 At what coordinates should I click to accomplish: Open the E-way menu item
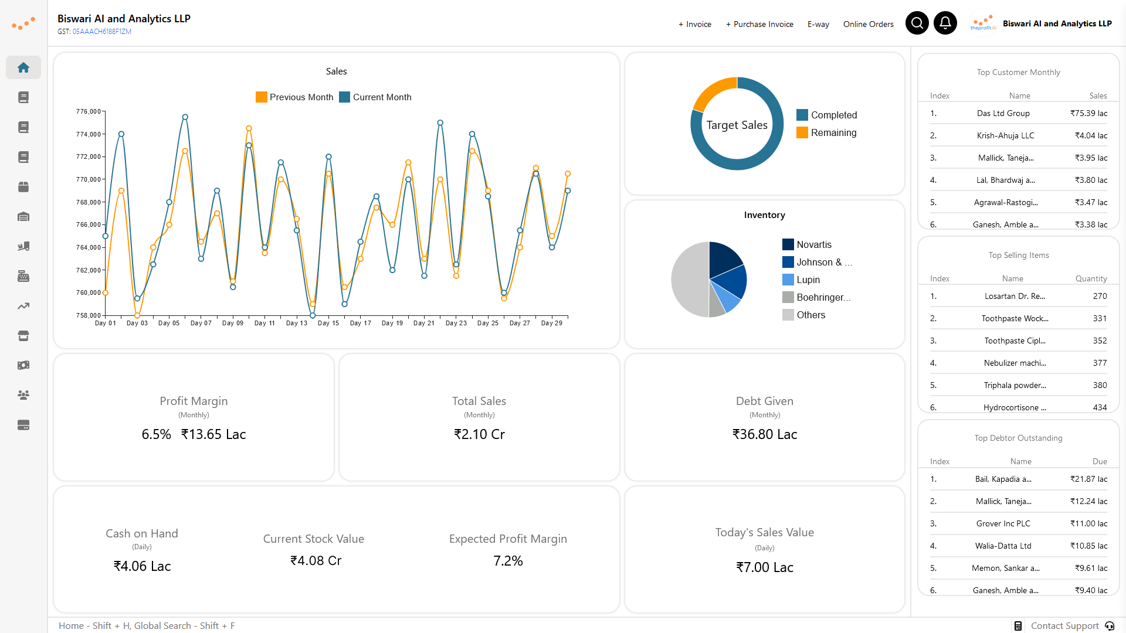(818, 24)
